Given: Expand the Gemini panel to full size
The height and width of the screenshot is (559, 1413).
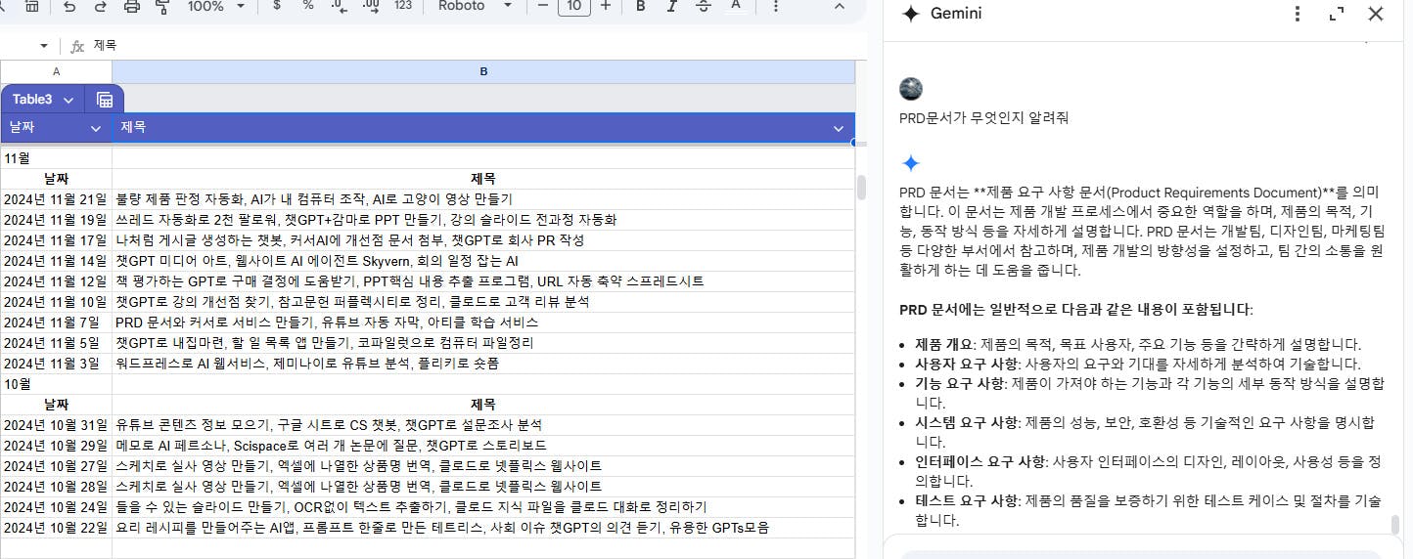Looking at the screenshot, I should pyautogui.click(x=1337, y=14).
